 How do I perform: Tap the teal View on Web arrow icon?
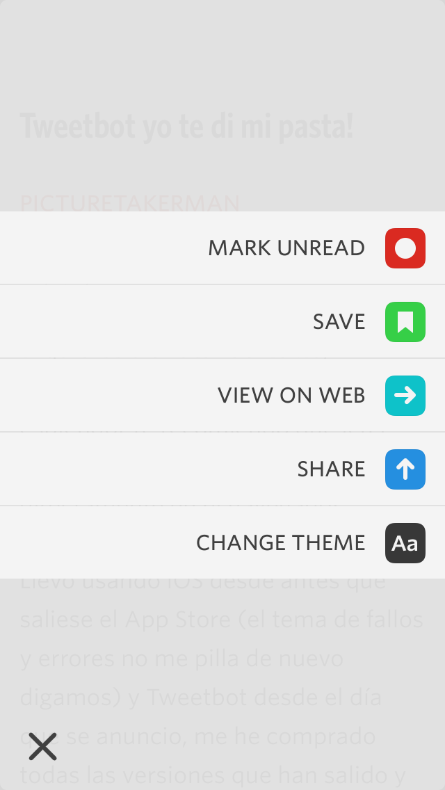405,396
